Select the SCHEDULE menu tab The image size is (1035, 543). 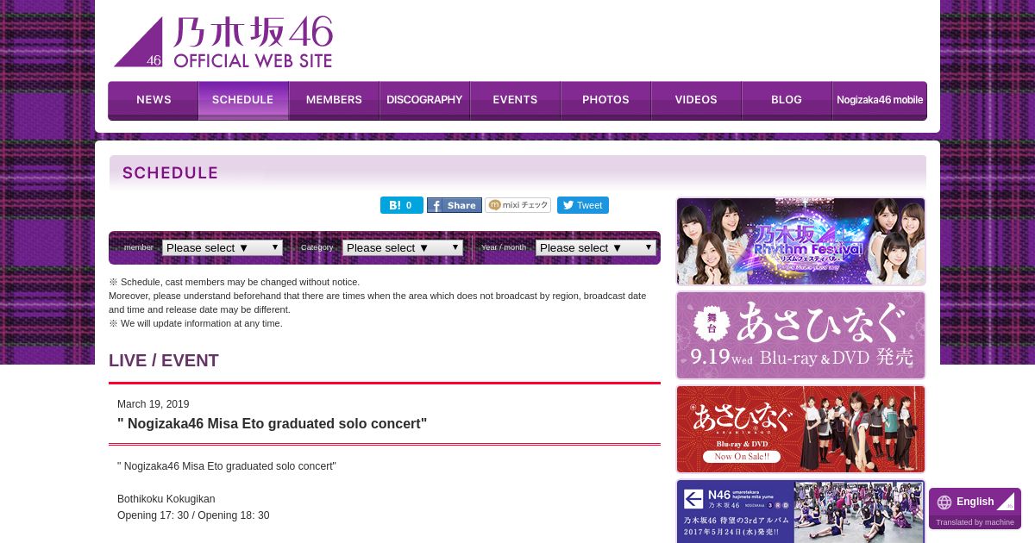click(x=243, y=100)
